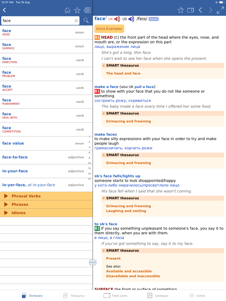Expand Phrasal Verbs section
The height and width of the screenshot is (301, 226).
click(46, 196)
